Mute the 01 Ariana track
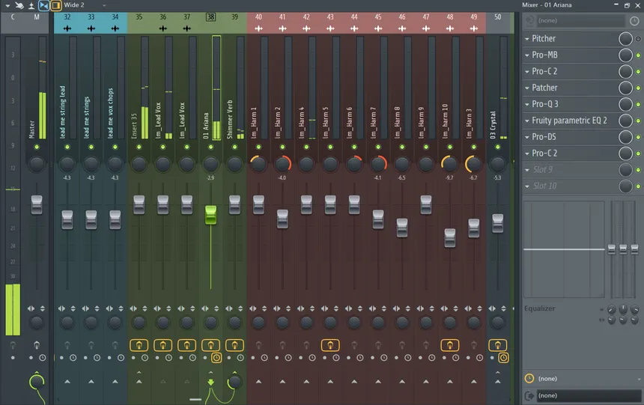The height and width of the screenshot is (405, 644). pos(210,147)
